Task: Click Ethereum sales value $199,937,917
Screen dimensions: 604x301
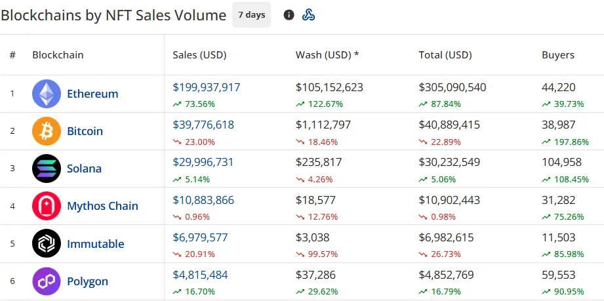Action: click(x=207, y=87)
